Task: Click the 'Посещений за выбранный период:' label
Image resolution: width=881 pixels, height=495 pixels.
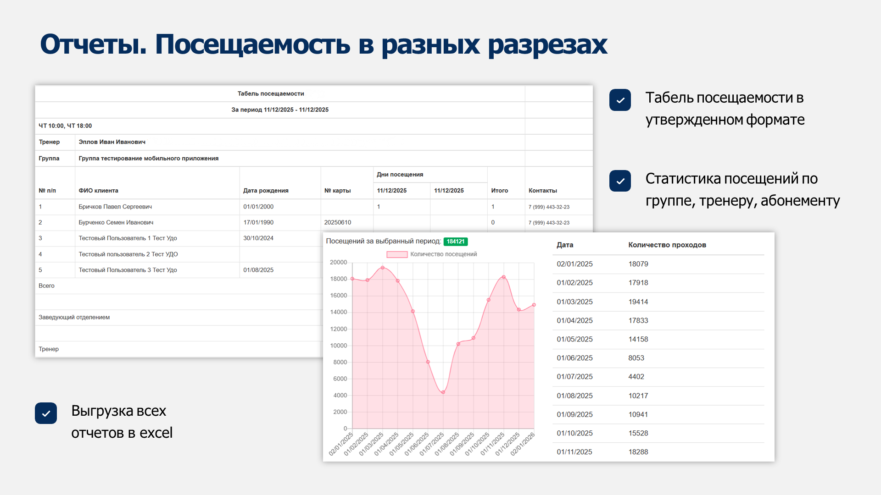Action: [x=384, y=241]
